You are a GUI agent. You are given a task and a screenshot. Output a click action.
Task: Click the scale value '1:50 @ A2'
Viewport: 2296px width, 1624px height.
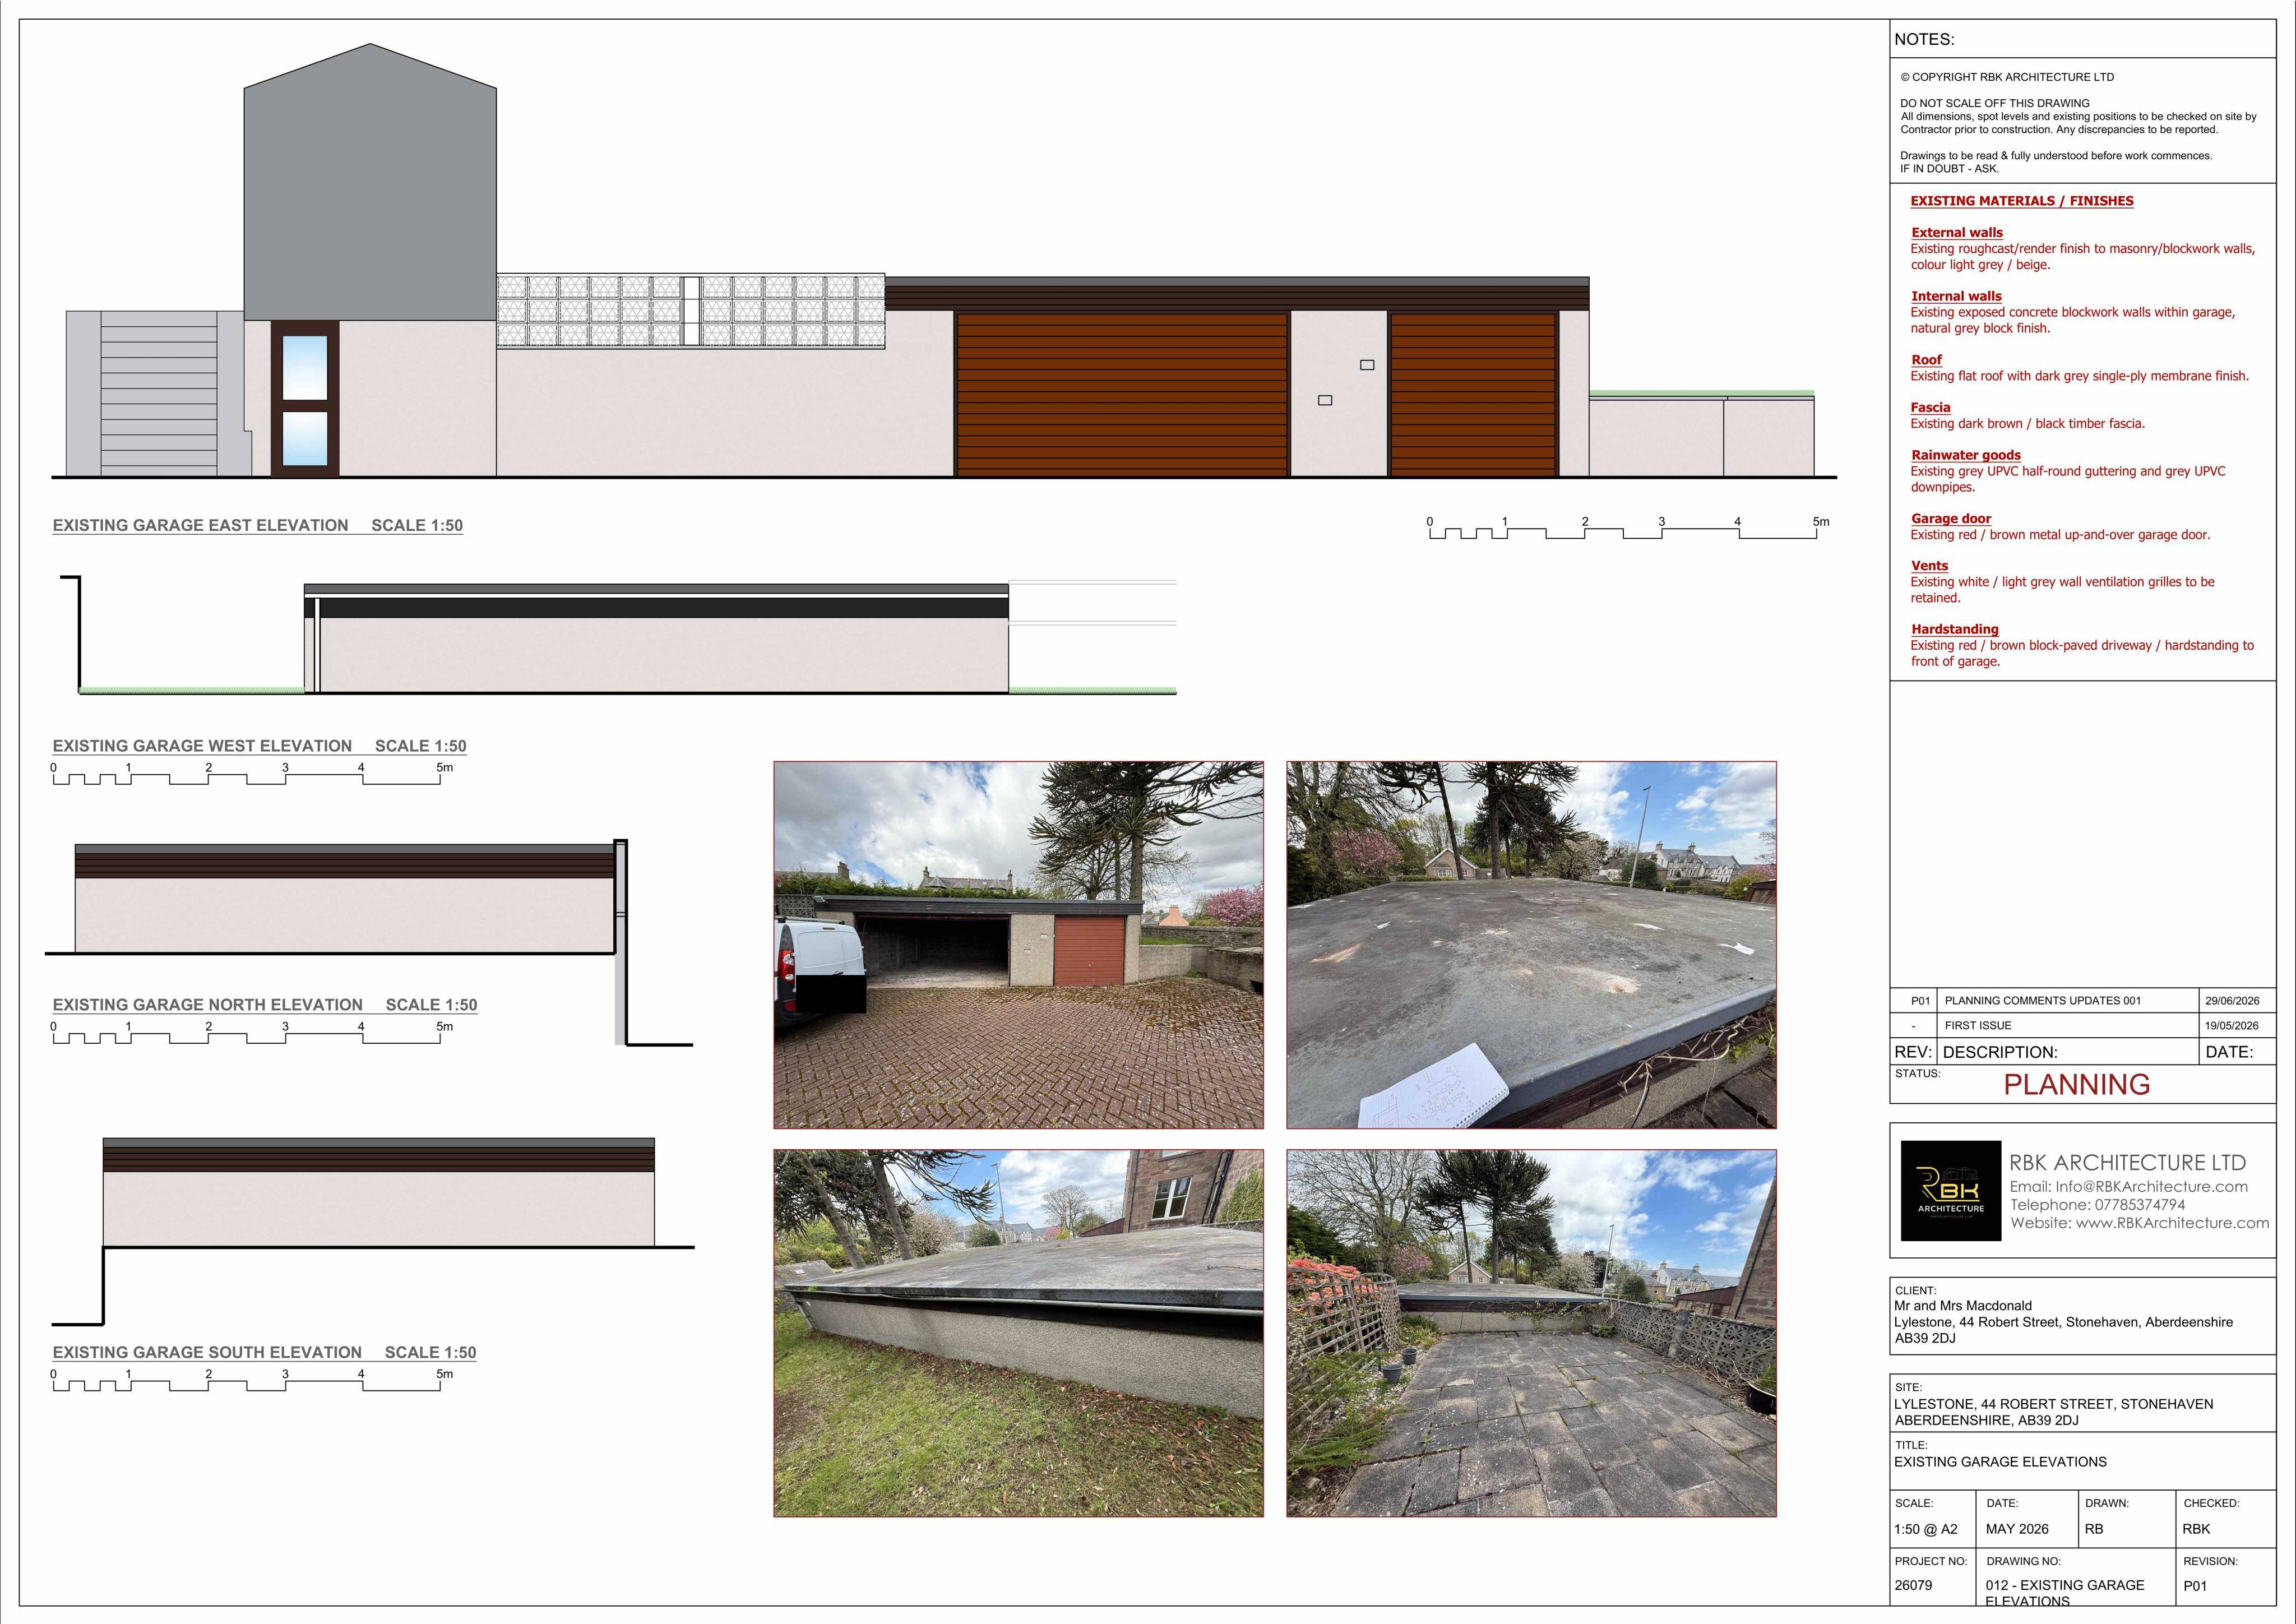[x=1926, y=1529]
